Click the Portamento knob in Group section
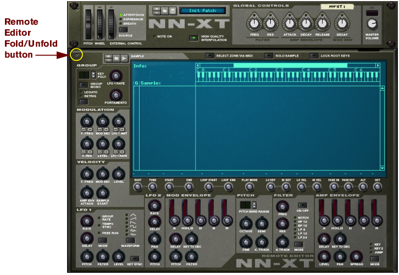 [115, 94]
